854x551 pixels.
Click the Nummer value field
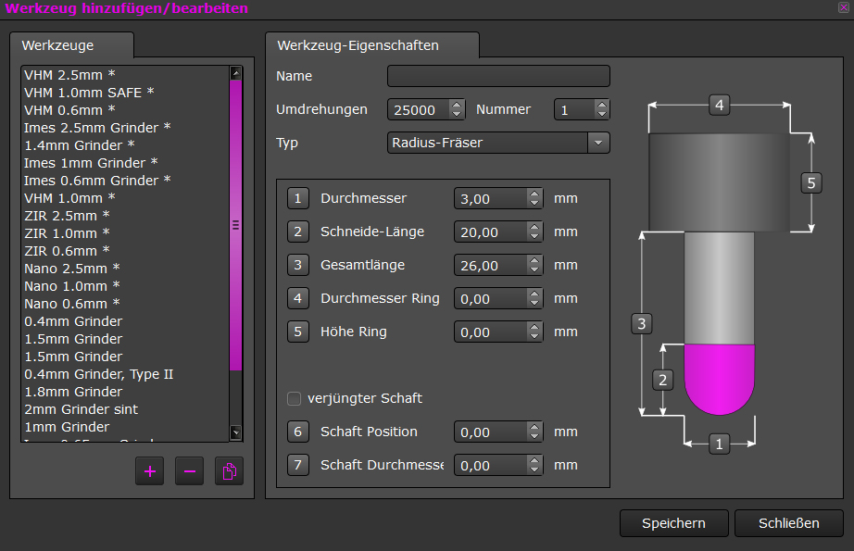pos(574,109)
